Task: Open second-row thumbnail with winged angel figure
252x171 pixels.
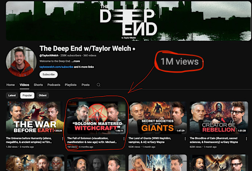Action: [219, 163]
